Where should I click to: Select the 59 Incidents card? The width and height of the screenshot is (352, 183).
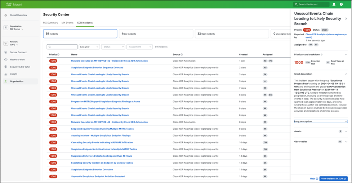pyautogui.click(x=80, y=34)
